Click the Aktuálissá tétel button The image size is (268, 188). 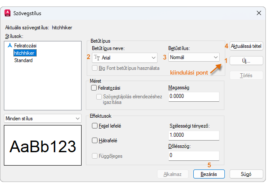click(x=246, y=46)
